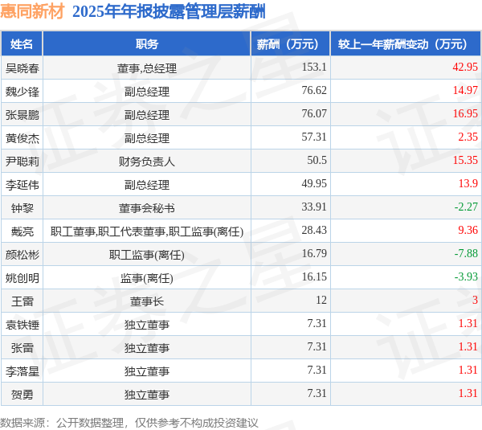The width and height of the screenshot is (482, 430).
Task: Click the salary value 57.31
Action: tap(314, 137)
